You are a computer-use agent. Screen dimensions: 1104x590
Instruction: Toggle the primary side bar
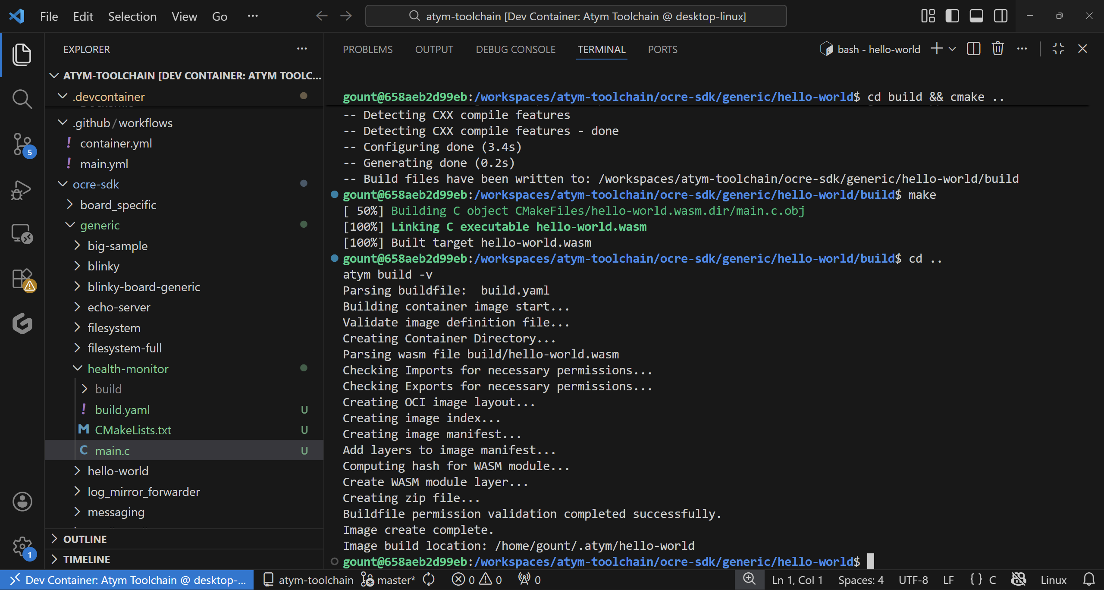pyautogui.click(x=952, y=16)
